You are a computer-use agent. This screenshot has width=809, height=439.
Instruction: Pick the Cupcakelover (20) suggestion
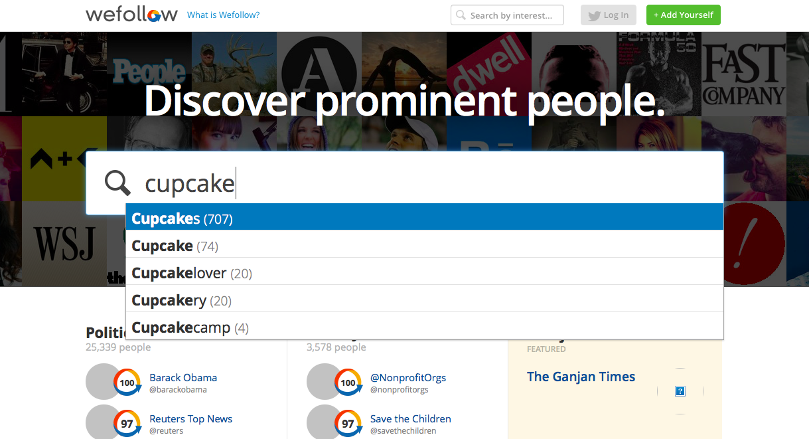coord(425,272)
